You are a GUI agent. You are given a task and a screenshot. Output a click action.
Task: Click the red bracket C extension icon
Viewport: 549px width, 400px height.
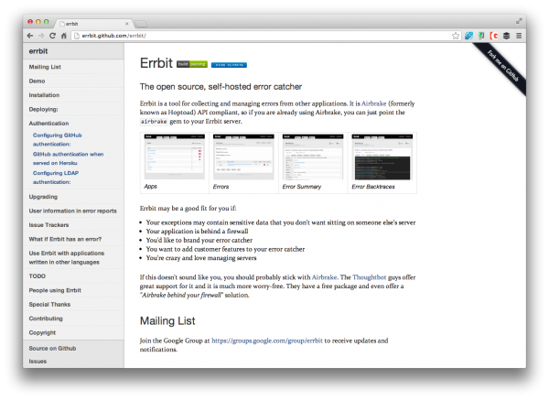point(494,36)
